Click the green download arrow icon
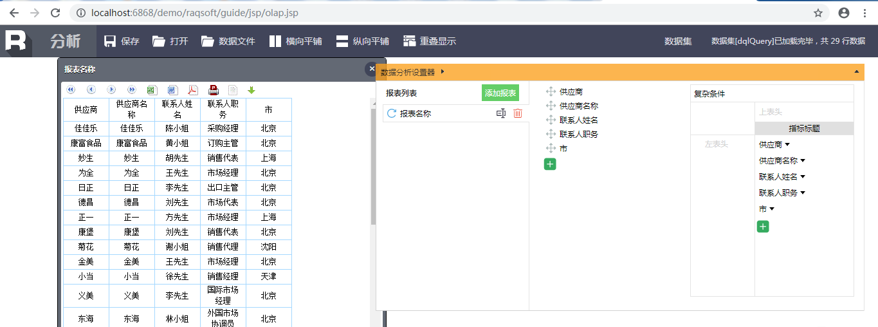 252,90
